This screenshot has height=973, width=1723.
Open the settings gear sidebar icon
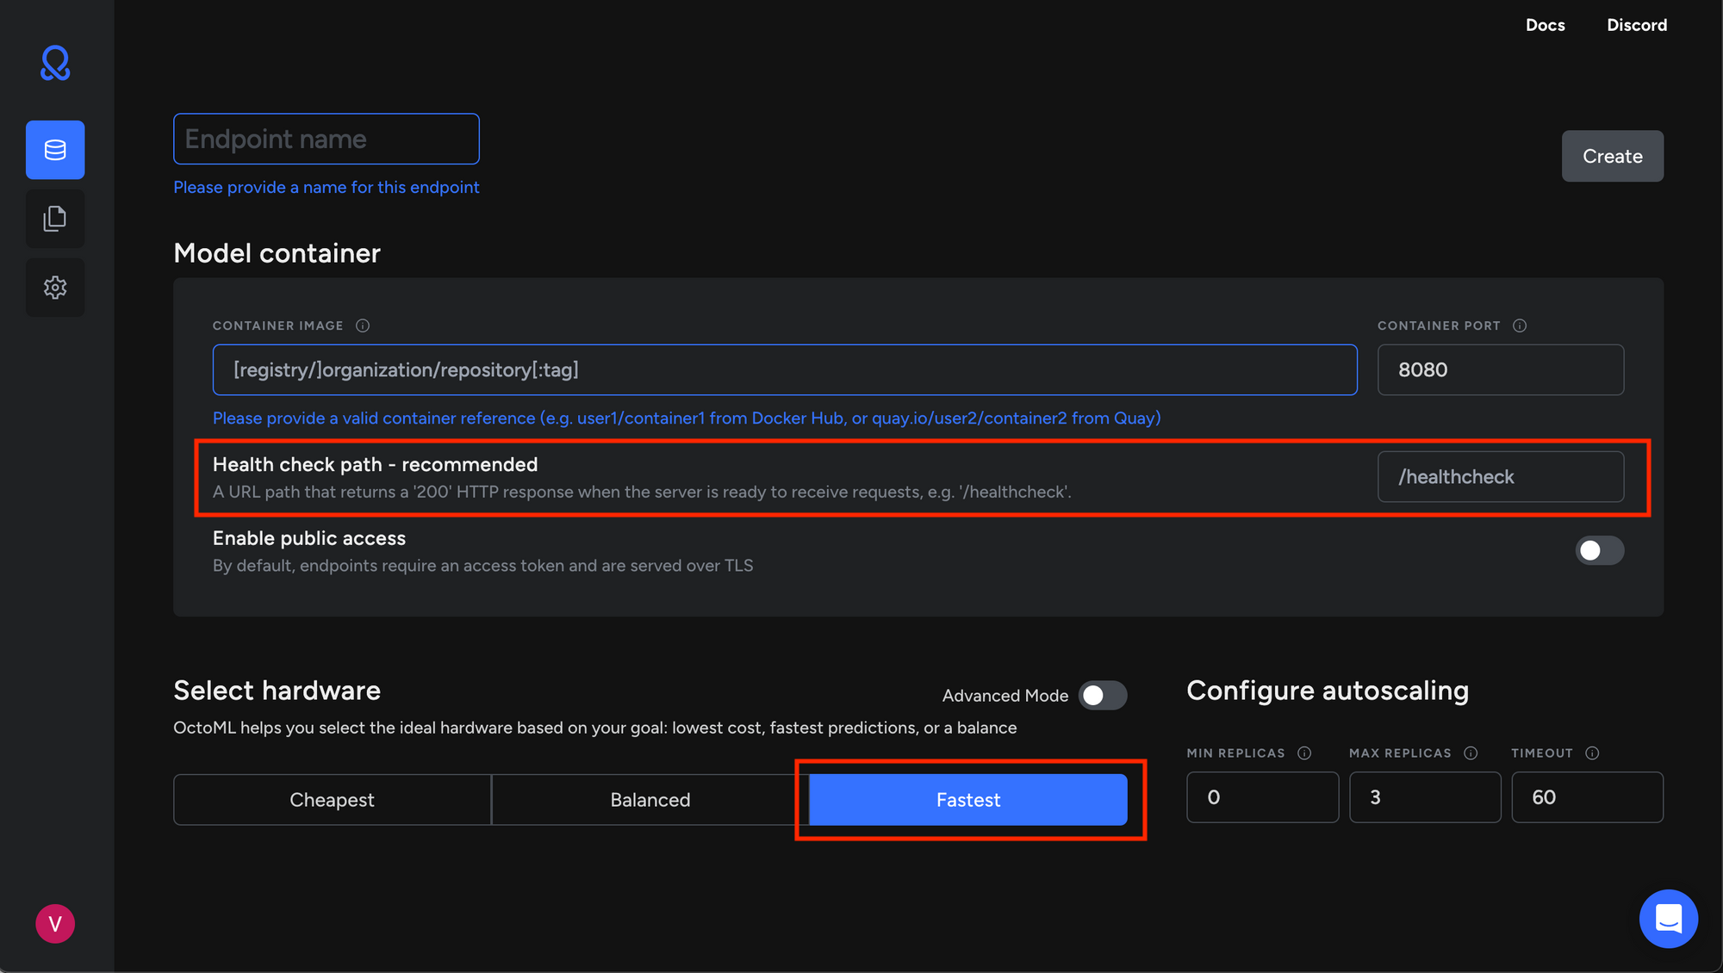coord(55,288)
